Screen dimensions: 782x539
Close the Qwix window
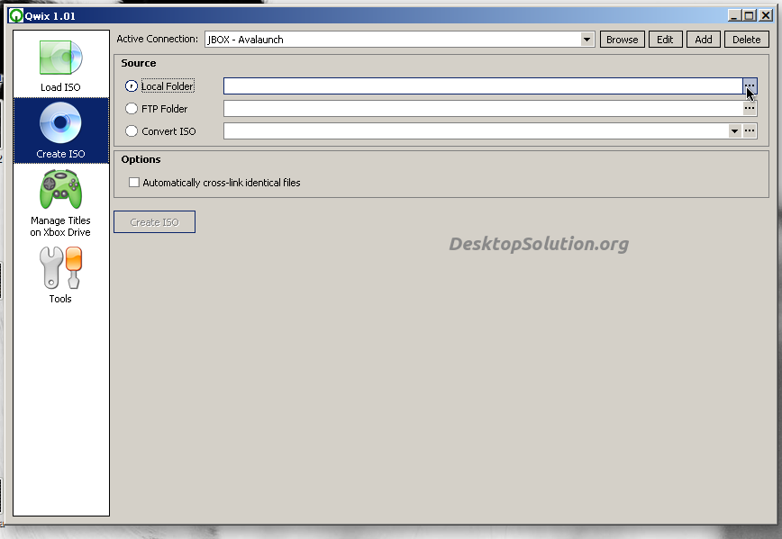coord(766,16)
